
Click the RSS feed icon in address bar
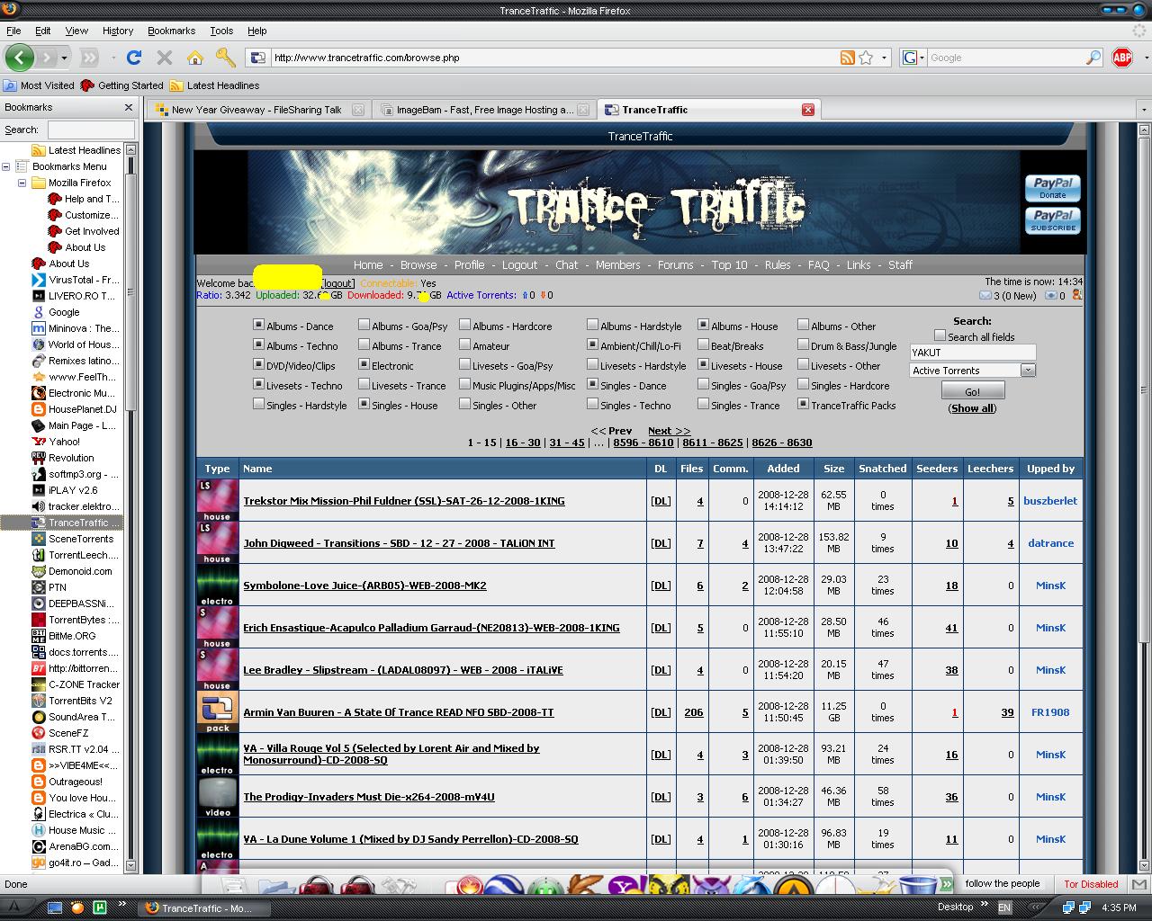tap(847, 58)
